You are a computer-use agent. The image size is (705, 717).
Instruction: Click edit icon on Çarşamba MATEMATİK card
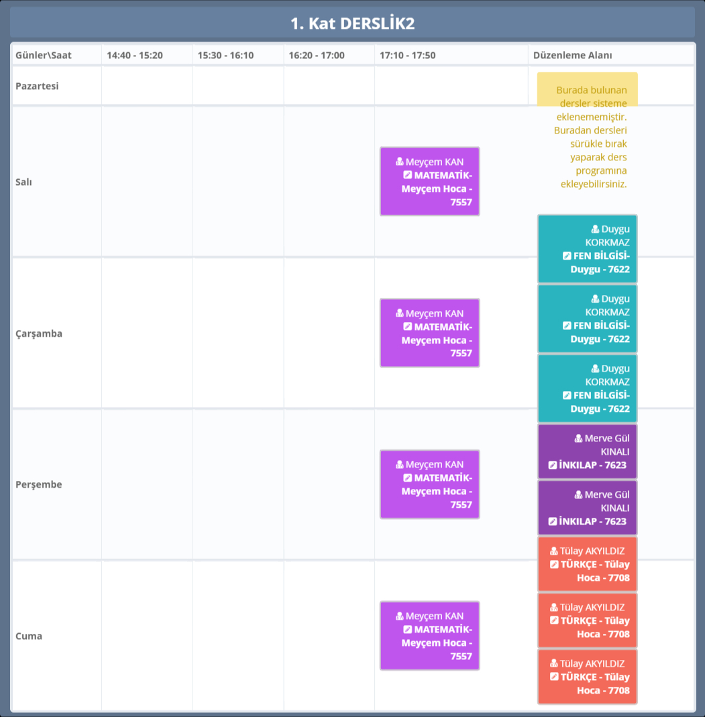click(x=407, y=327)
